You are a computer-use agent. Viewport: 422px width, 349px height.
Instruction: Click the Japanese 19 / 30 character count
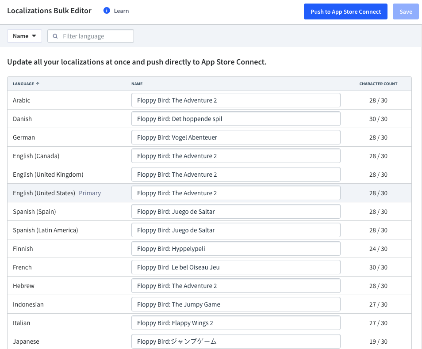click(378, 341)
